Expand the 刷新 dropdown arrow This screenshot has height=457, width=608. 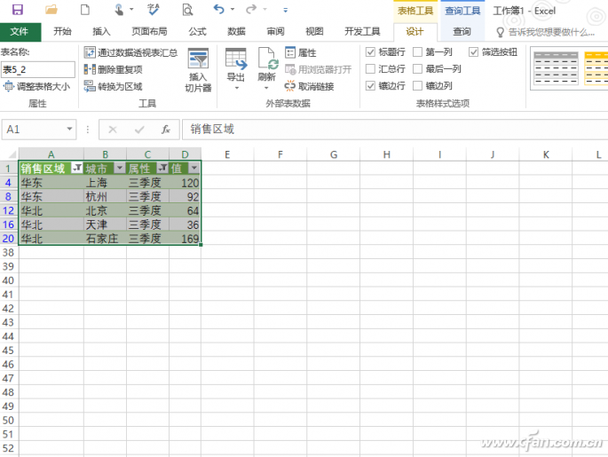tap(266, 89)
